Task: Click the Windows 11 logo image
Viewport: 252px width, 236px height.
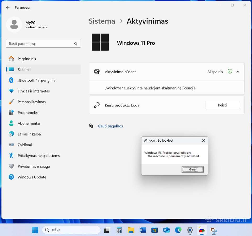Action: coord(100,42)
